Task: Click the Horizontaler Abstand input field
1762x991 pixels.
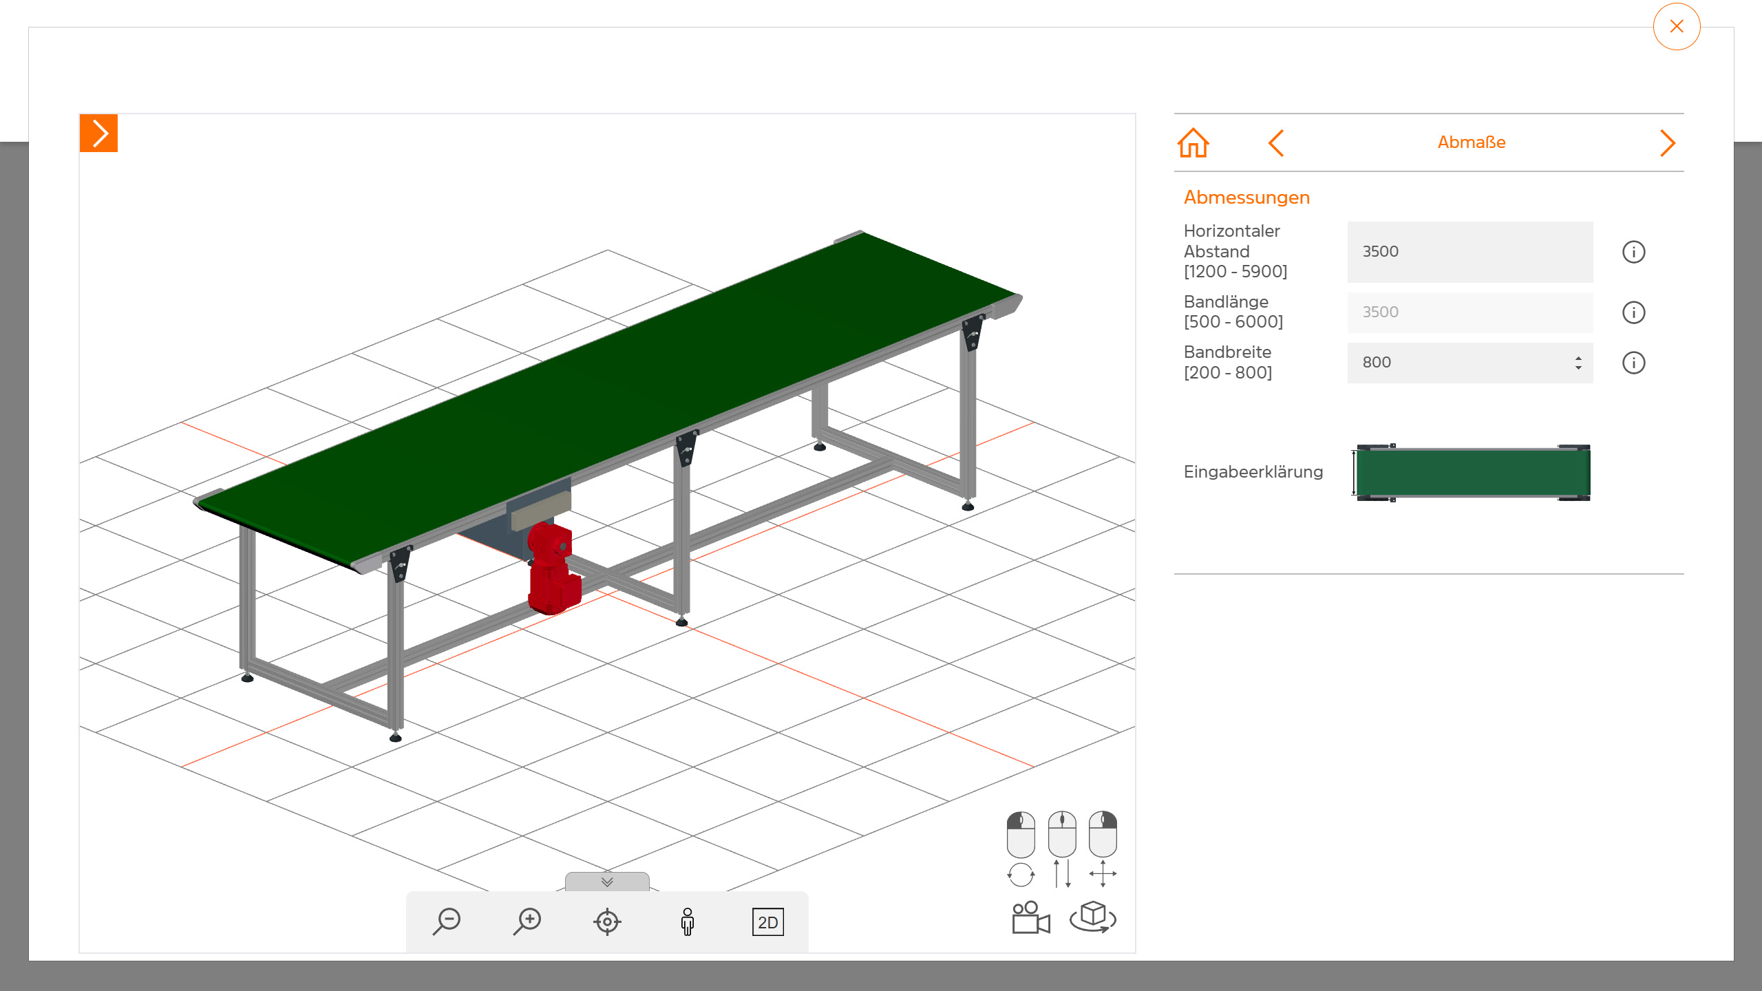Action: coord(1469,252)
